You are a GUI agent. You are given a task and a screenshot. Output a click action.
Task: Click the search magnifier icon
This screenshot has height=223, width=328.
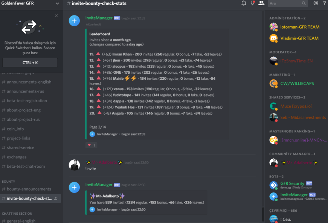point(304,3)
